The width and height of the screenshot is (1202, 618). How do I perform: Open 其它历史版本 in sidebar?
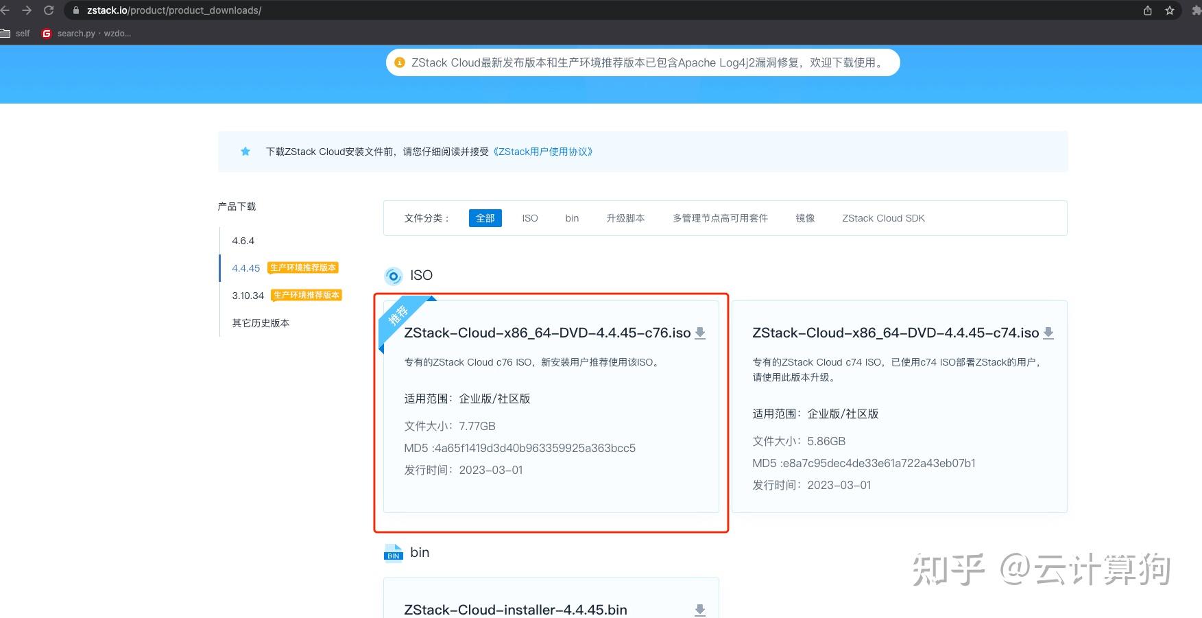point(261,323)
